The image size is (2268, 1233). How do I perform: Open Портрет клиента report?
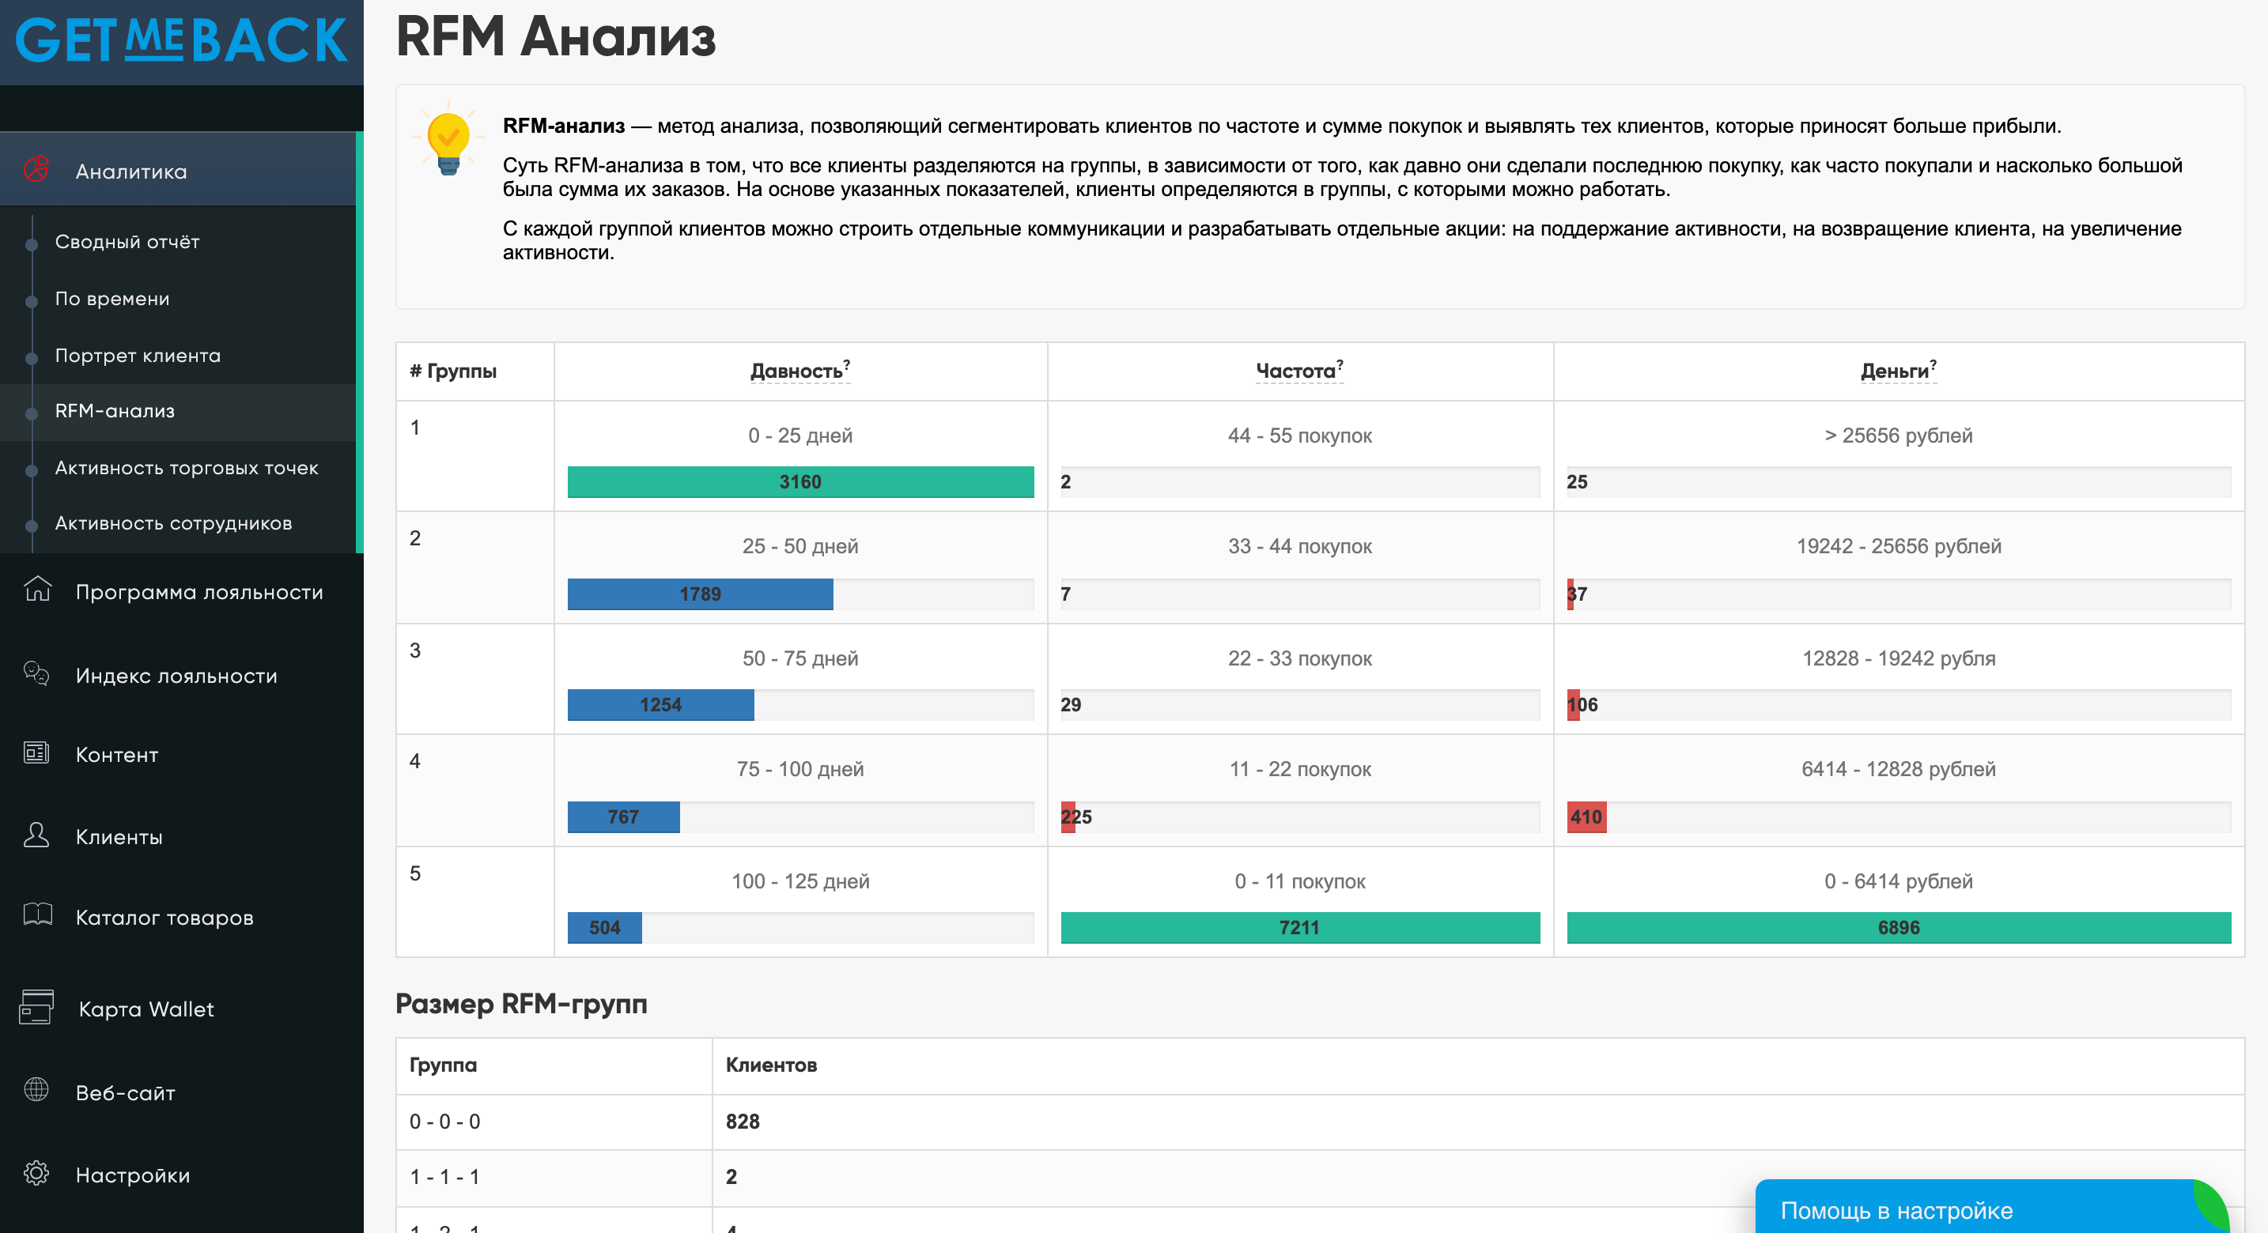tap(138, 356)
